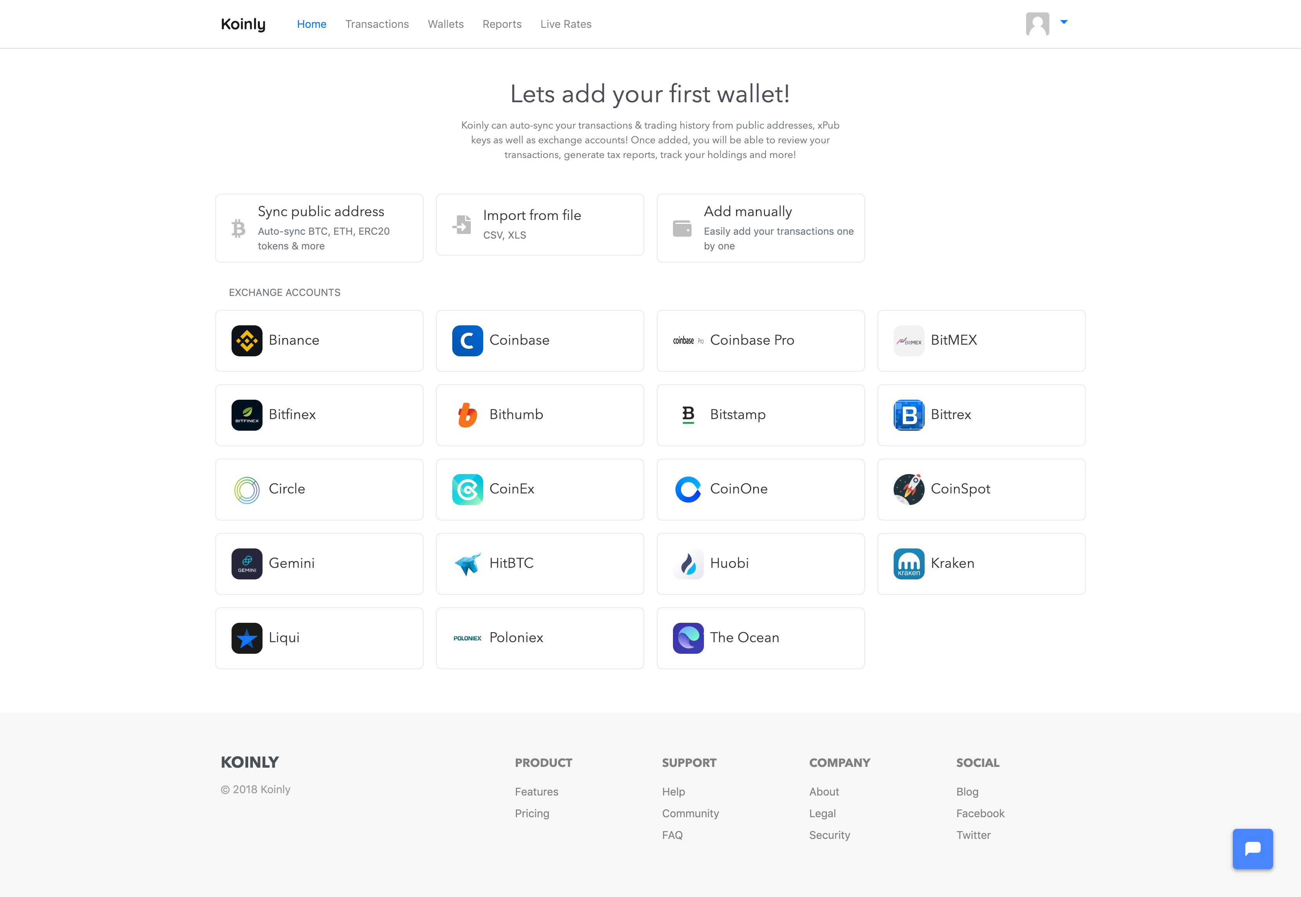
Task: Select the HitBTC bull icon
Action: [x=467, y=564]
